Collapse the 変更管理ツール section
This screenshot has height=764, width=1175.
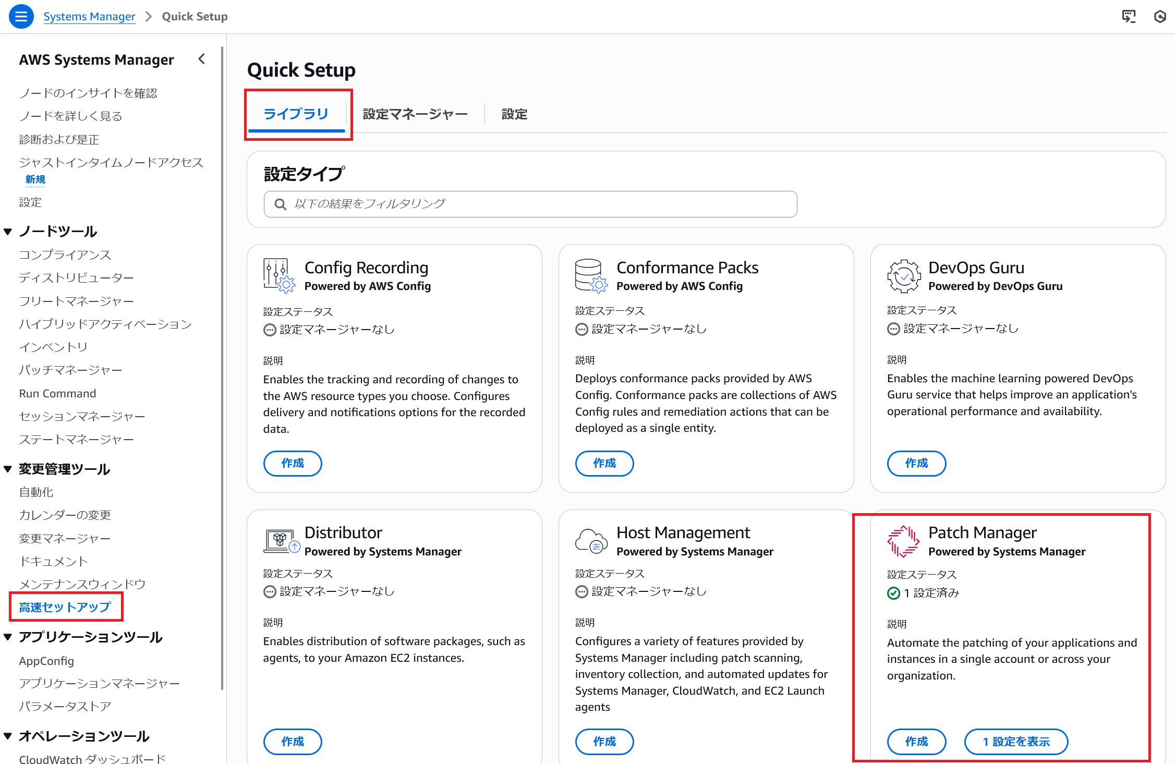(8, 469)
